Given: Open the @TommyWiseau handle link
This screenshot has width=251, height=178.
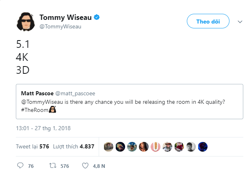Looking at the screenshot, I should coord(61,26).
